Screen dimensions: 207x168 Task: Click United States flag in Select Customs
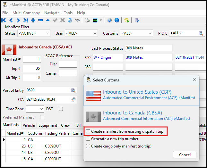tap(93, 96)
